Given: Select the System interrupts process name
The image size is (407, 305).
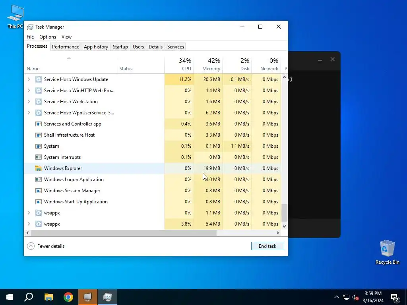Looking at the screenshot, I should coord(62,157).
